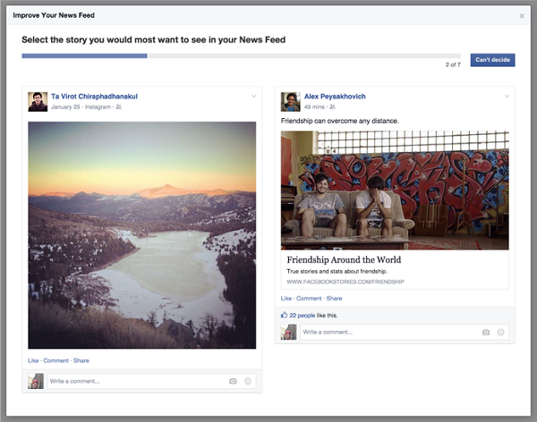The height and width of the screenshot is (422, 537).
Task: Click camera icon in Alex's comment box
Action: [486, 332]
